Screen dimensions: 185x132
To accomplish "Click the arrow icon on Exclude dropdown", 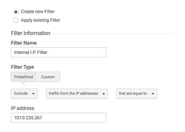I will [33, 94].
